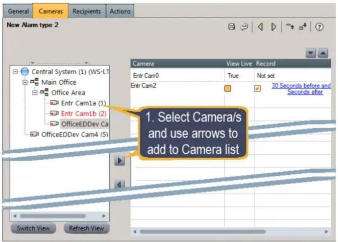Open the General tab
The width and height of the screenshot is (338, 242).
click(x=18, y=11)
